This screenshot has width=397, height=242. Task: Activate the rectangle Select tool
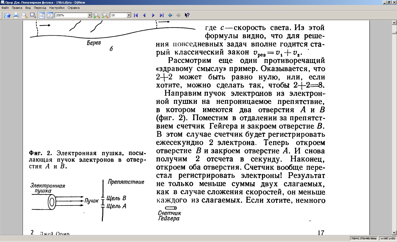click(x=33, y=15)
